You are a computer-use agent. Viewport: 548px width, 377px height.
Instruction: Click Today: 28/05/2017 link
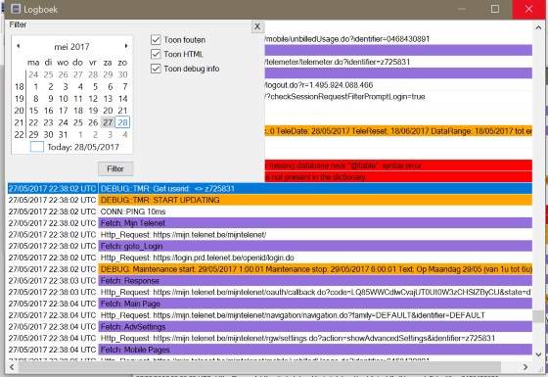pyautogui.click(x=83, y=147)
